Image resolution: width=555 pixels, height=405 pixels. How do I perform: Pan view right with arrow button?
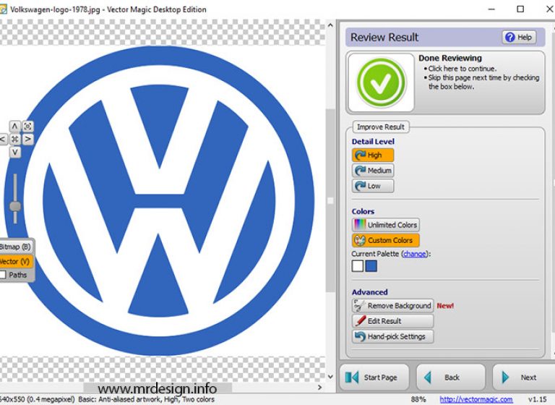click(28, 140)
